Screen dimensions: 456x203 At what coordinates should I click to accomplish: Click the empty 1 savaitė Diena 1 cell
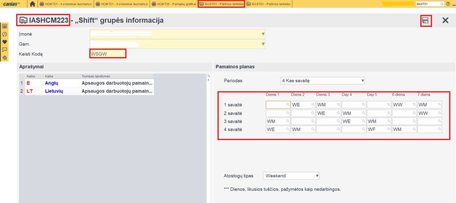[276, 105]
